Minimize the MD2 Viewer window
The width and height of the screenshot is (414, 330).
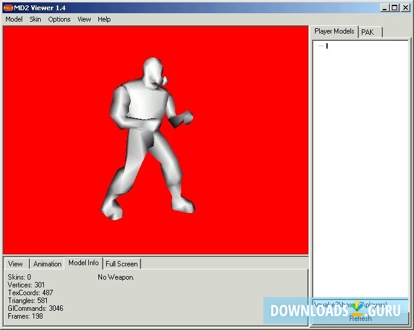click(385, 8)
